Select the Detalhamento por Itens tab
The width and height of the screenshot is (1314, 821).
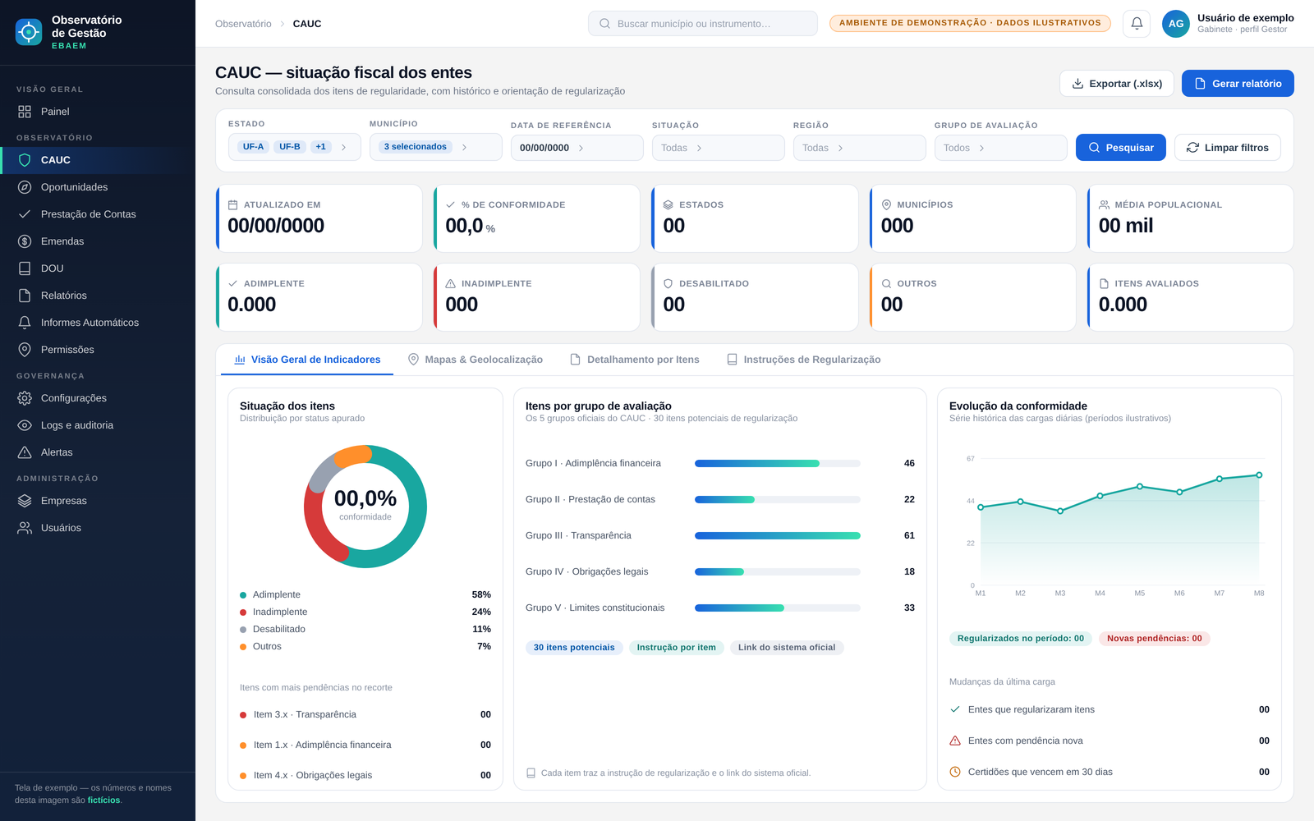point(635,360)
